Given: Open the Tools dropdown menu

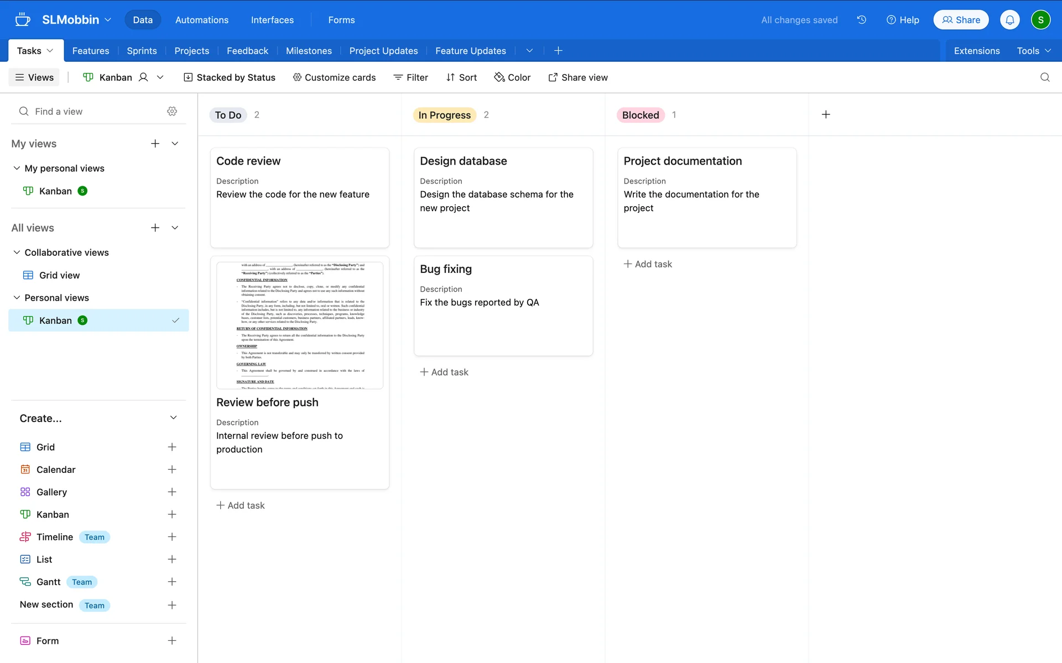Looking at the screenshot, I should 1033,51.
